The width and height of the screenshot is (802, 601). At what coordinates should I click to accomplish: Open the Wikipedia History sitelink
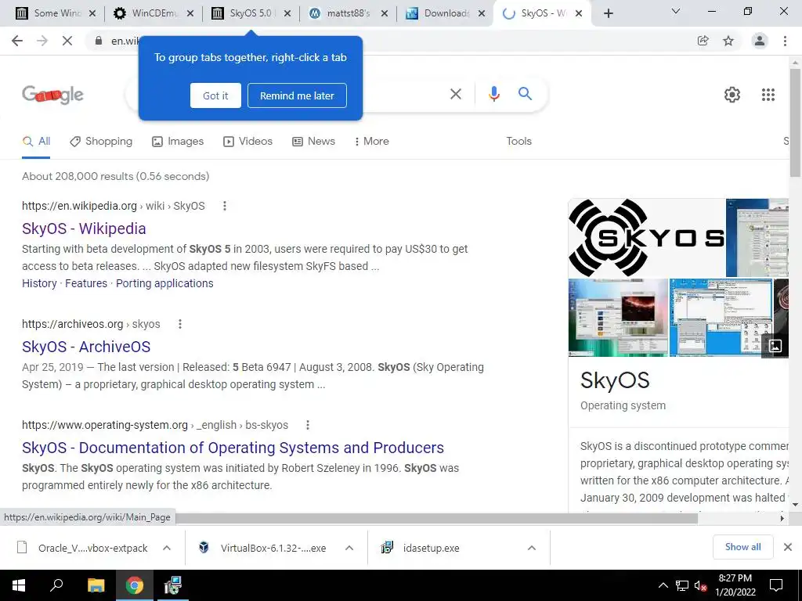click(x=39, y=283)
